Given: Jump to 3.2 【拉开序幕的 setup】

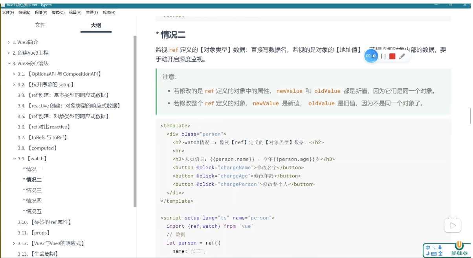Looking at the screenshot, I should (46, 84).
